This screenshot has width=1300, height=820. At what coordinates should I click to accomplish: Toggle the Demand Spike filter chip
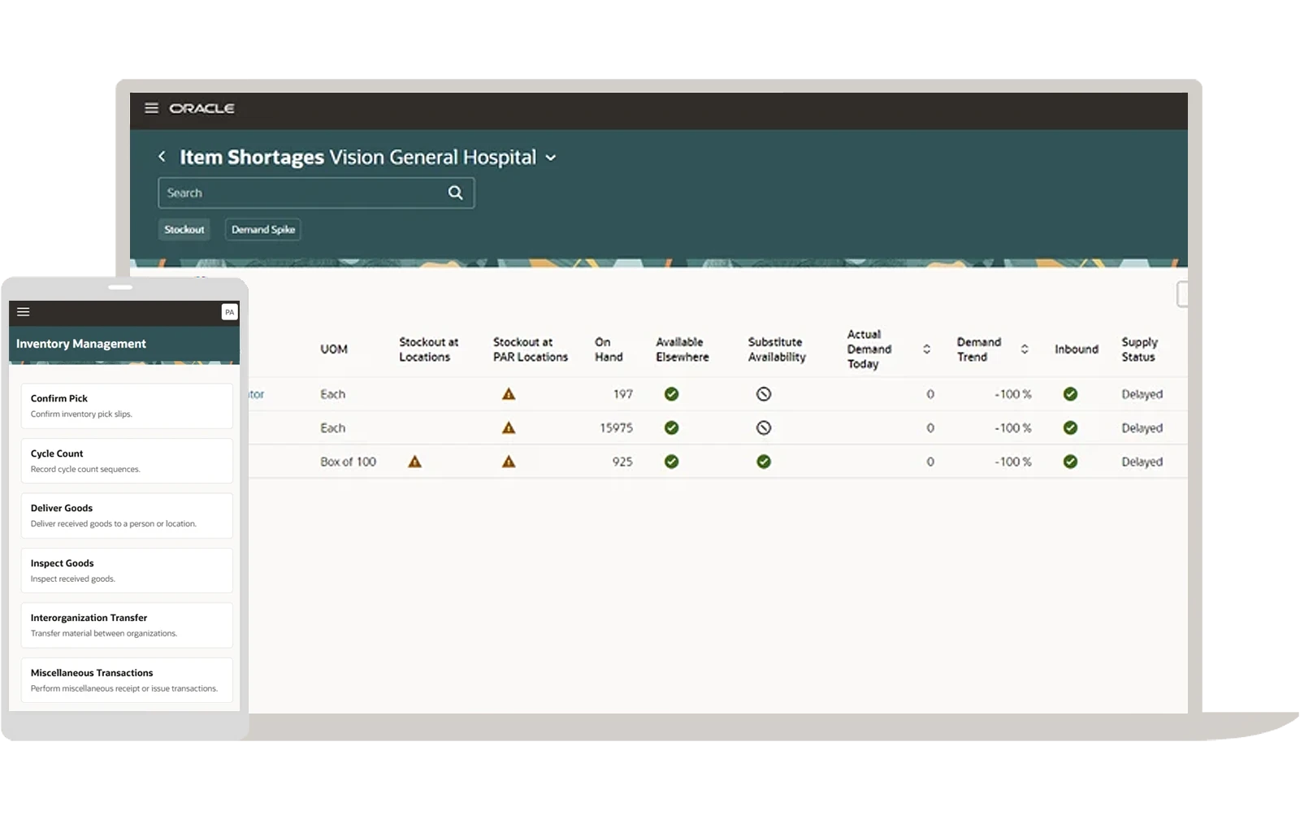(x=262, y=230)
